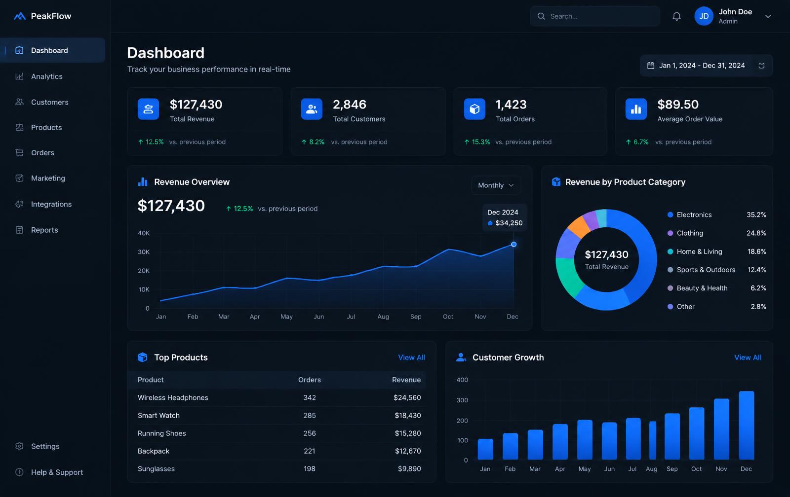The image size is (790, 497).
Task: Click the Beauty & Health legend label
Action: [702, 288]
